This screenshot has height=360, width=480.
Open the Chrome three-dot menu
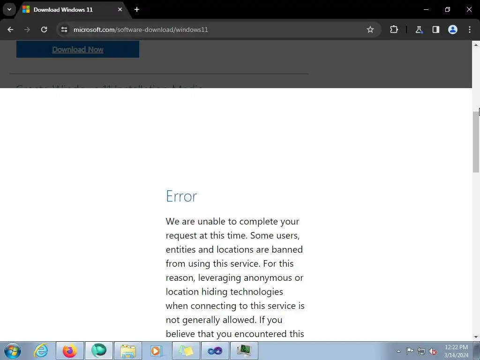(x=470, y=30)
